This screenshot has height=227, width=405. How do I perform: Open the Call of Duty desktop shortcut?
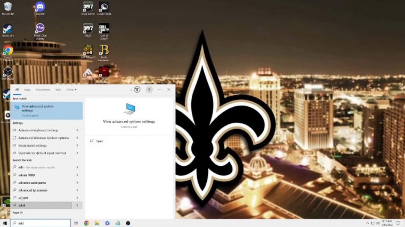(x=104, y=29)
